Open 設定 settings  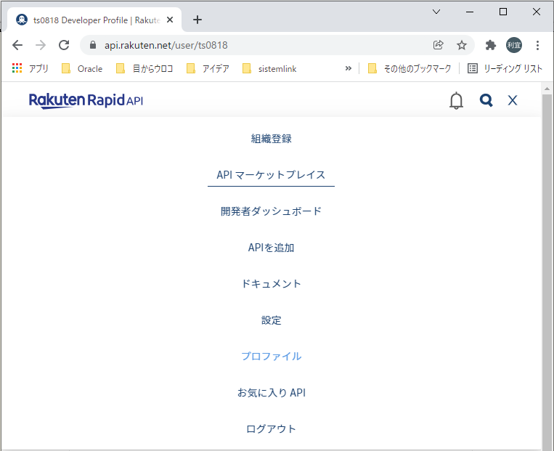pos(271,320)
